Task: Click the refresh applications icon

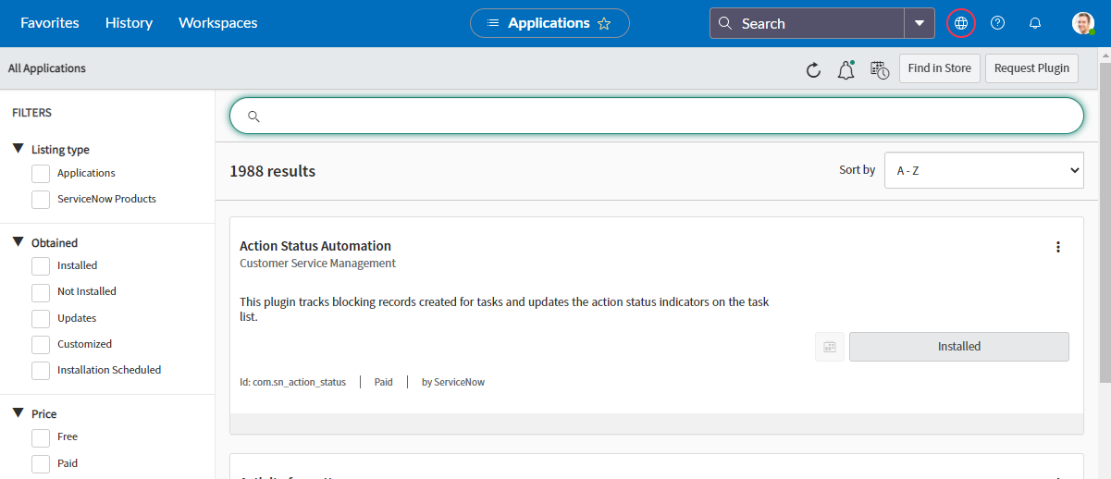Action: click(813, 69)
